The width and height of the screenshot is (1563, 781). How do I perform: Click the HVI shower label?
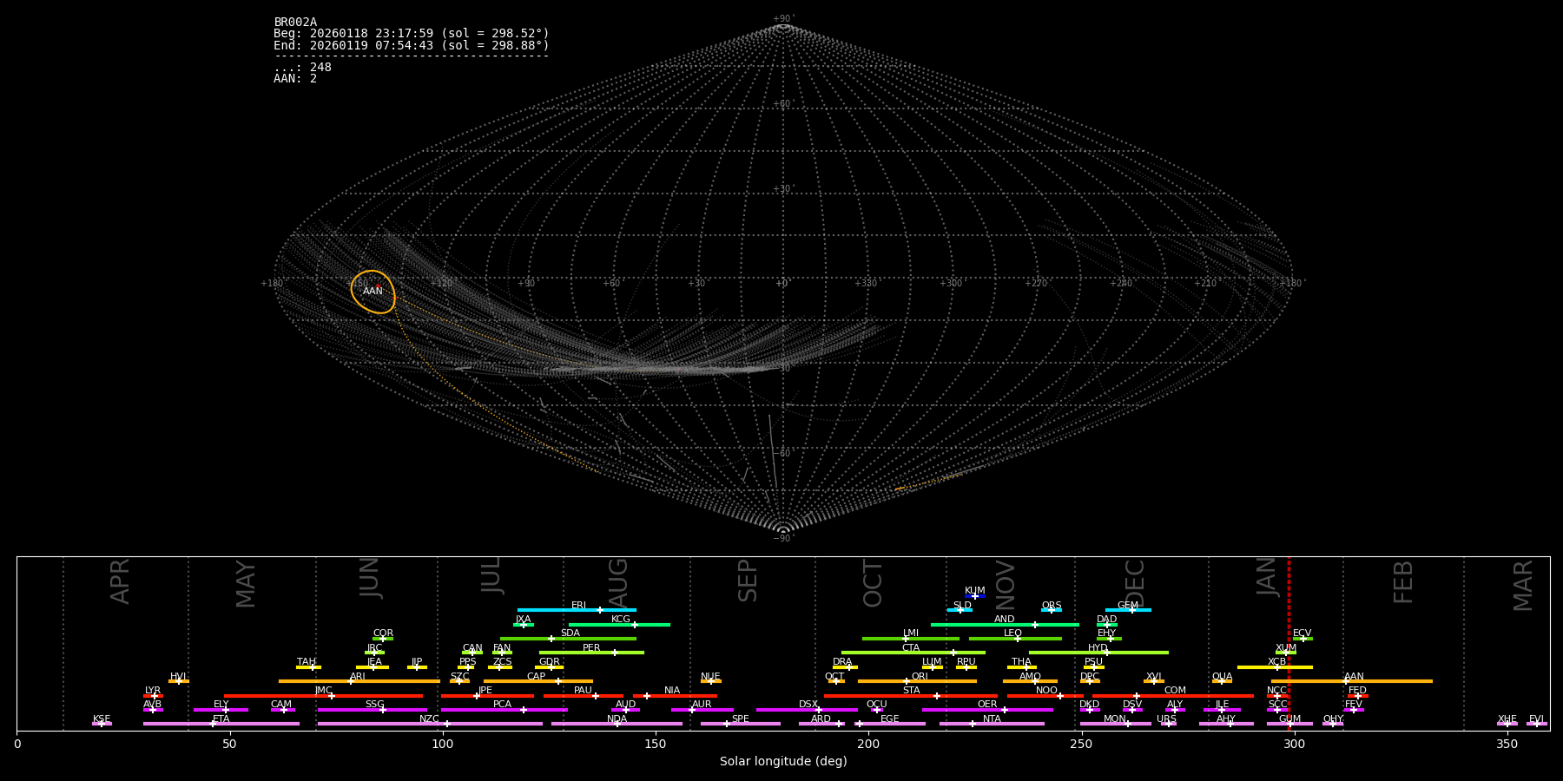[x=178, y=677]
